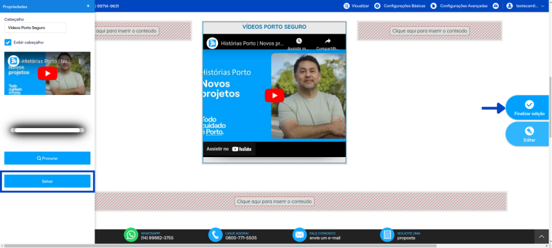Click Finalizar edição button

[x=528, y=108]
